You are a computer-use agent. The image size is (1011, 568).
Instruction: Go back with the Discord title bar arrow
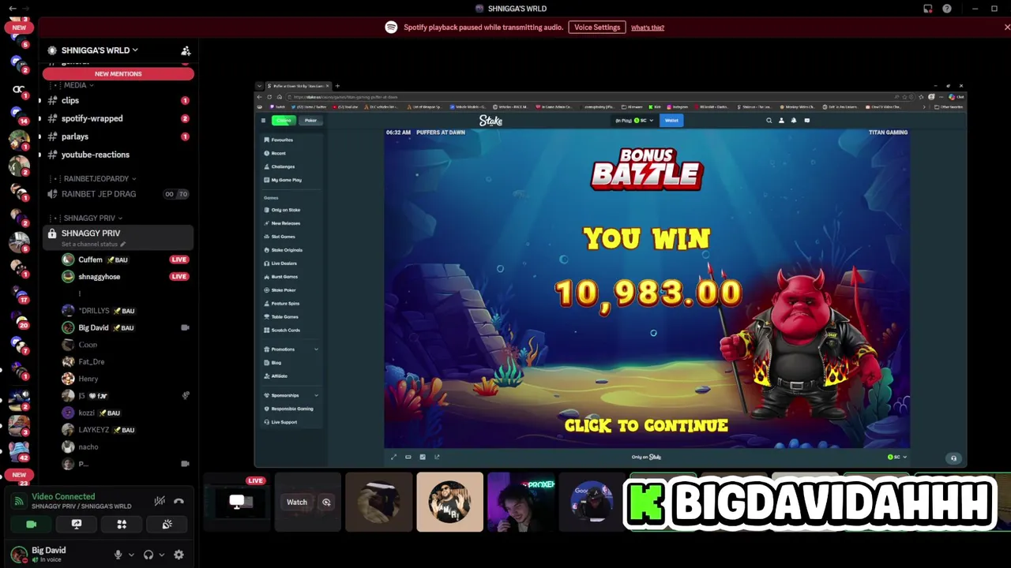click(x=13, y=8)
